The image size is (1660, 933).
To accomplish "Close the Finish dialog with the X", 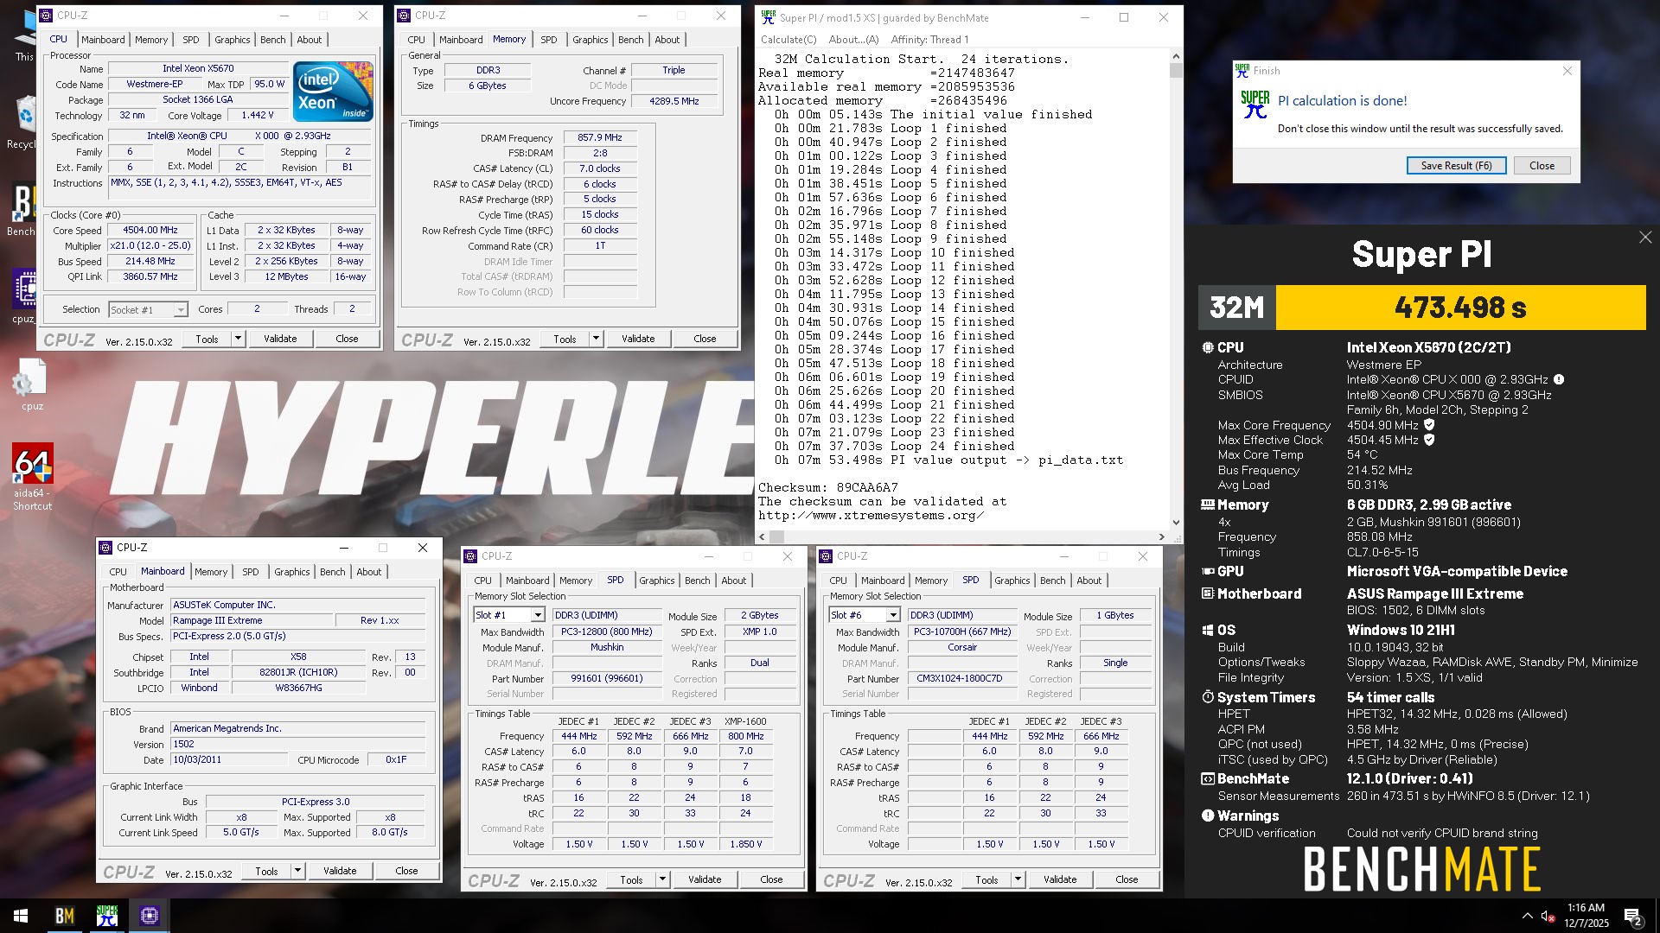I will pos(1567,71).
